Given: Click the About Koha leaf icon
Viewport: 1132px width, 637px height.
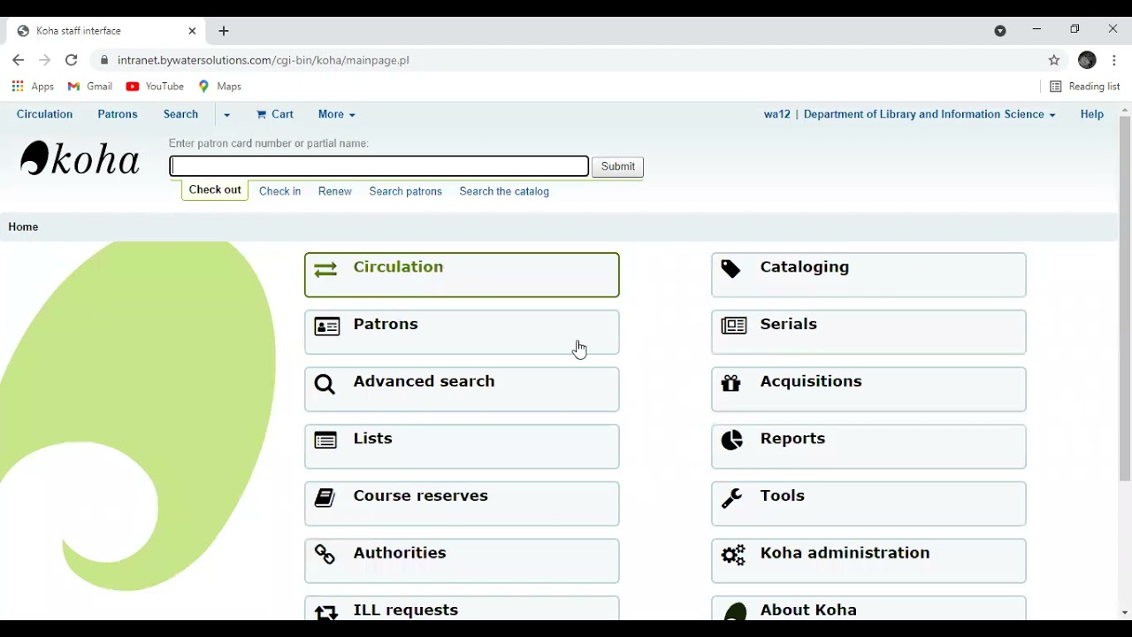Looking at the screenshot, I should pos(735,611).
